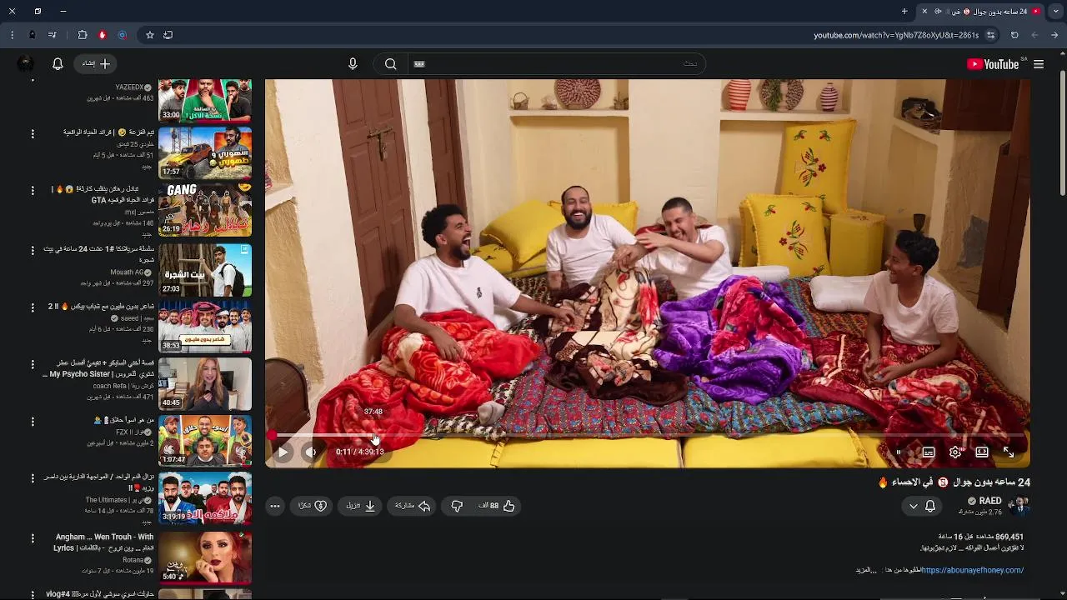
Task: Download the video
Action: click(x=360, y=506)
